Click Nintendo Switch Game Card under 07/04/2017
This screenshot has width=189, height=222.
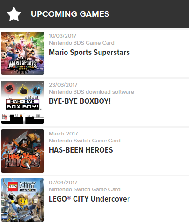click(85, 189)
